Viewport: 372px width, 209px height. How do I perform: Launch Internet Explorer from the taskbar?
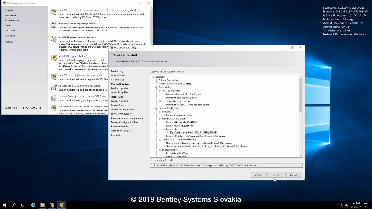[33, 205]
